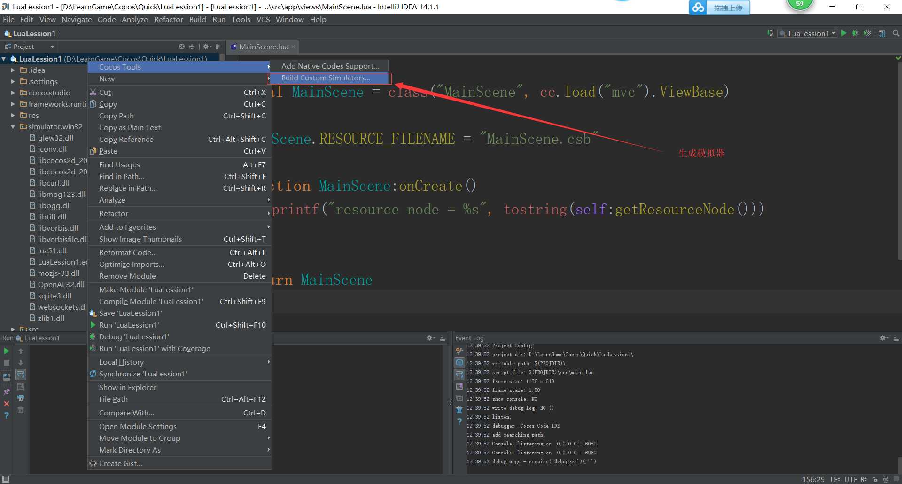Clear all Run console output
The width and height of the screenshot is (902, 484).
tap(21, 410)
